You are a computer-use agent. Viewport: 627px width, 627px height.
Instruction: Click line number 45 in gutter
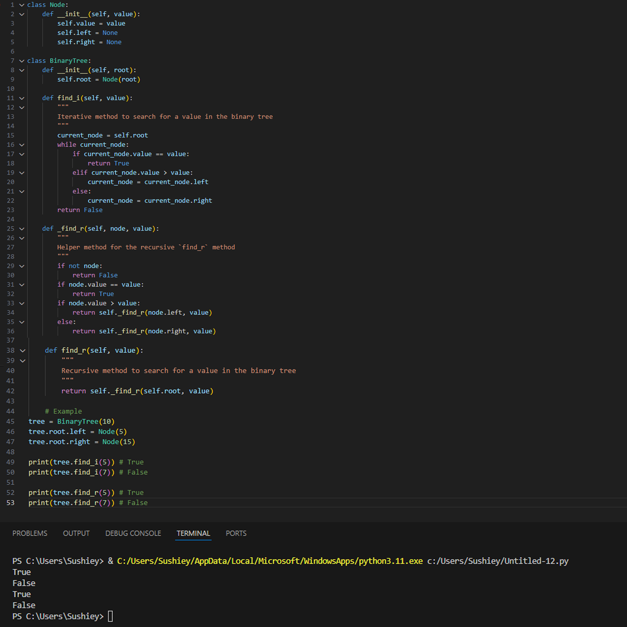(10, 421)
